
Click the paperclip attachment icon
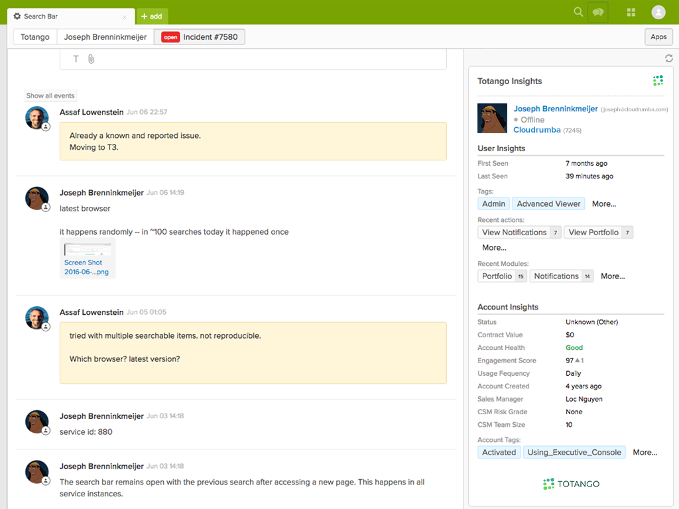pyautogui.click(x=91, y=59)
